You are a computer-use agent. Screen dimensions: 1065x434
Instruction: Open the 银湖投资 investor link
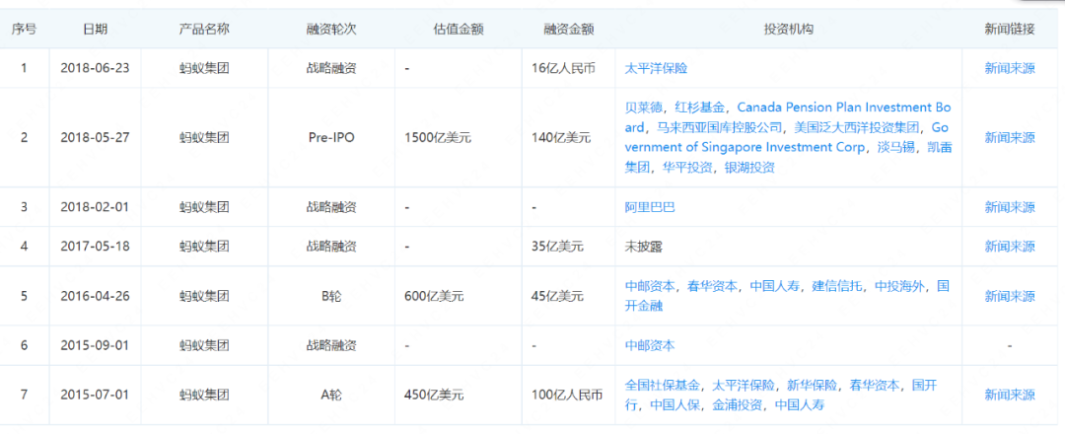coord(749,167)
